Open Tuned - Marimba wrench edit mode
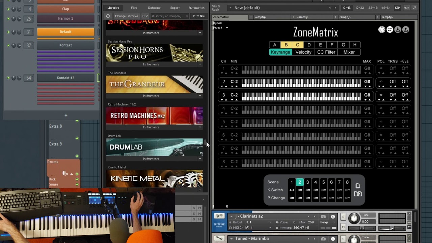432x243 pixels. click(219, 239)
